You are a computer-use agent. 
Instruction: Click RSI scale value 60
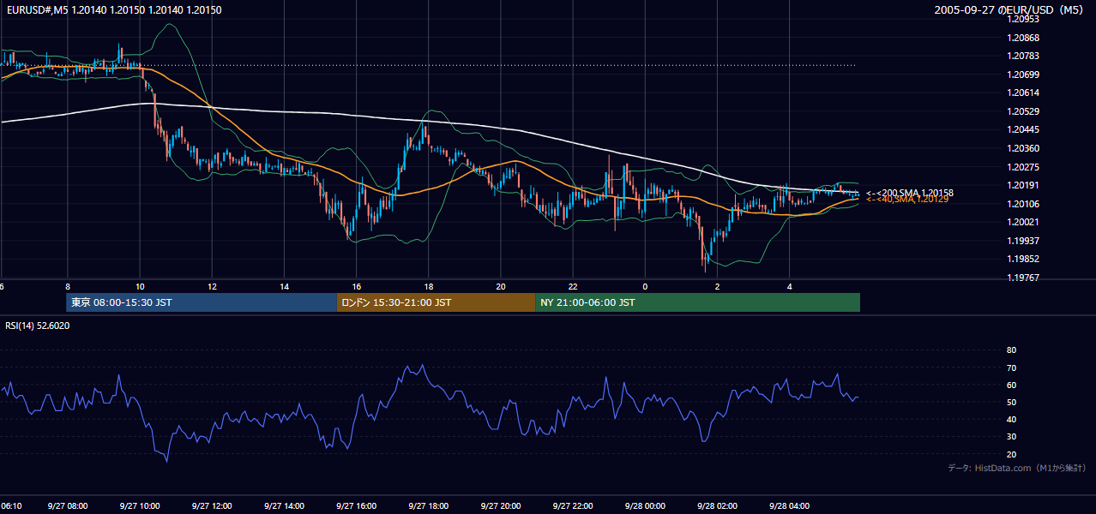[x=1011, y=385]
